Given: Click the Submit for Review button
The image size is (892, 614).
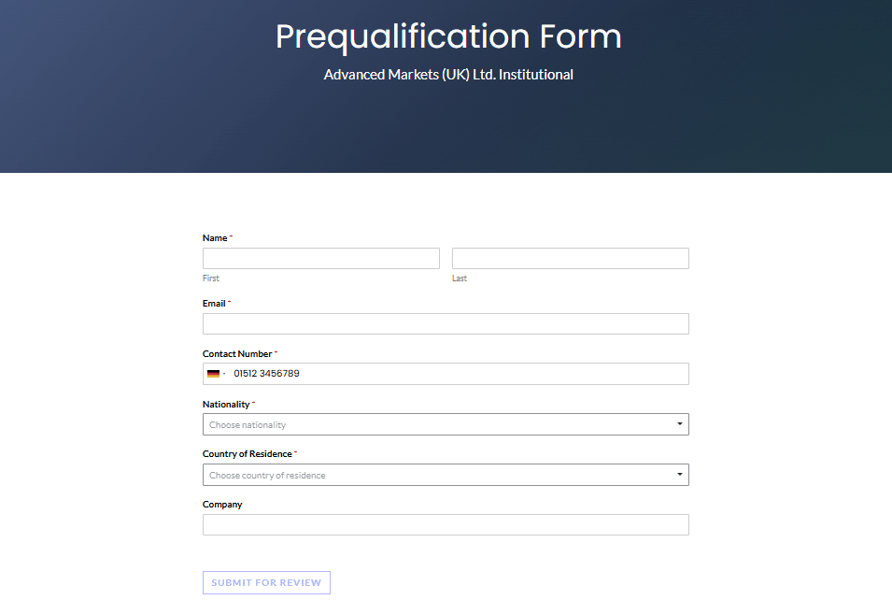Looking at the screenshot, I should point(266,583).
